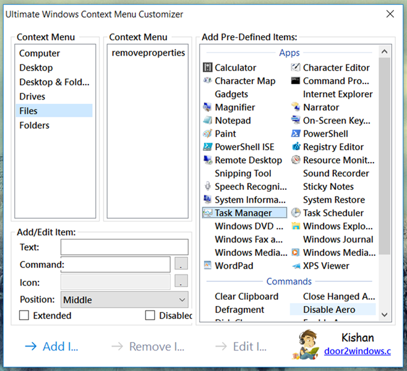
Task: Click the PowerShell ISE icon
Action: click(x=207, y=147)
